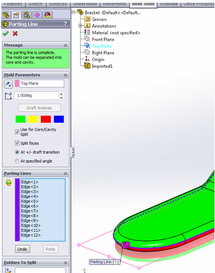Click the reverse direction arrow icon
215x273 pixels.
8,84
